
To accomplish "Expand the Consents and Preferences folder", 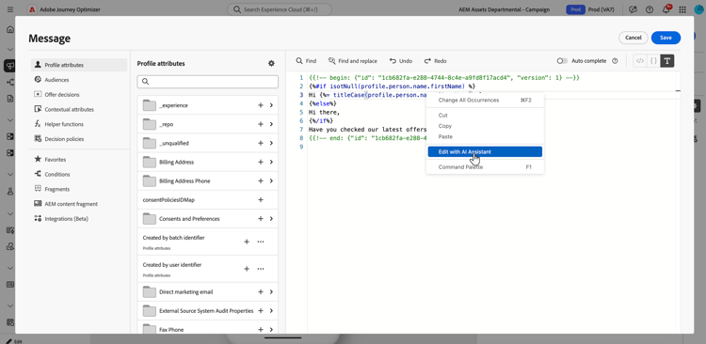I will tap(271, 219).
